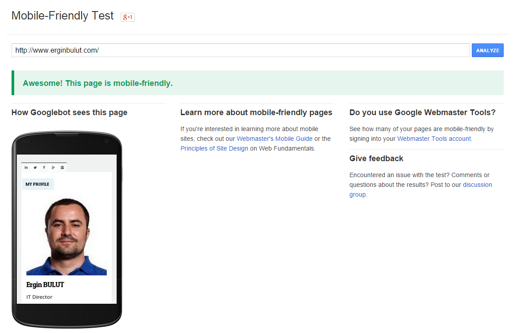Image resolution: width=529 pixels, height=333 pixels.
Task: Click Google+ icon in phone preview
Action: tap(53, 167)
